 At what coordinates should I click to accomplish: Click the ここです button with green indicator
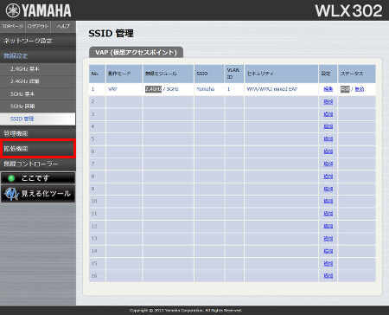pos(38,178)
